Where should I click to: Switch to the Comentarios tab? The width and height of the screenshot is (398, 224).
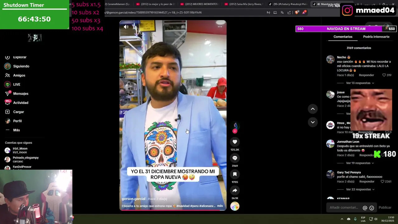343,37
